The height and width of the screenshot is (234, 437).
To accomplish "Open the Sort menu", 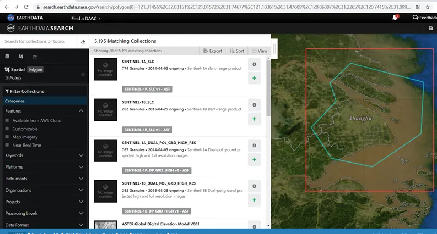I will (x=237, y=51).
